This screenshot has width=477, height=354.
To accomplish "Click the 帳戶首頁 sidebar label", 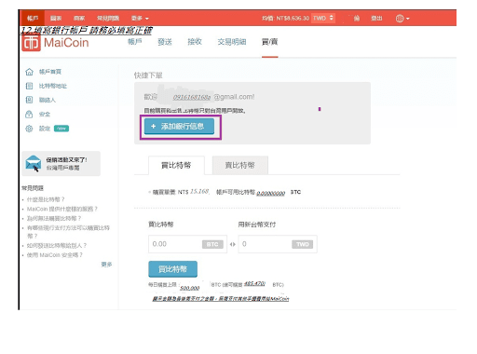I will coord(50,72).
